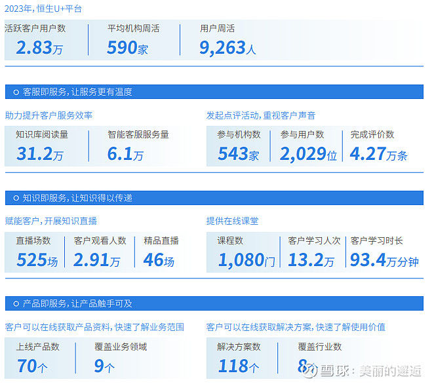
Task: Click the subtitle '提供在线课堂'
Action: 232,221
